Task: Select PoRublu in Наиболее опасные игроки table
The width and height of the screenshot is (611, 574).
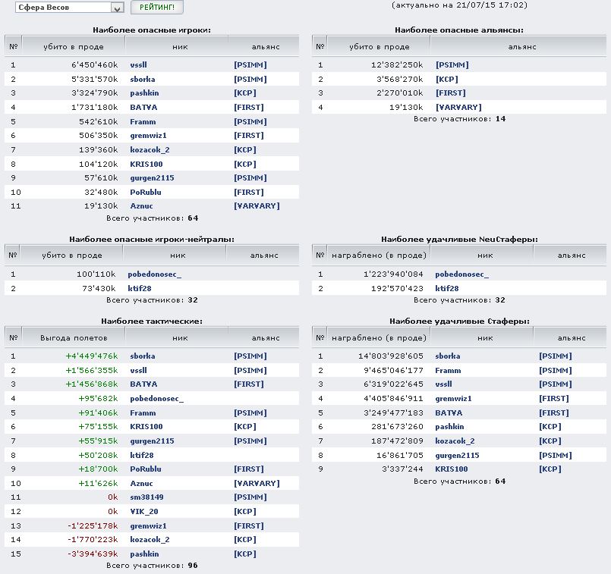Action: coord(145,193)
